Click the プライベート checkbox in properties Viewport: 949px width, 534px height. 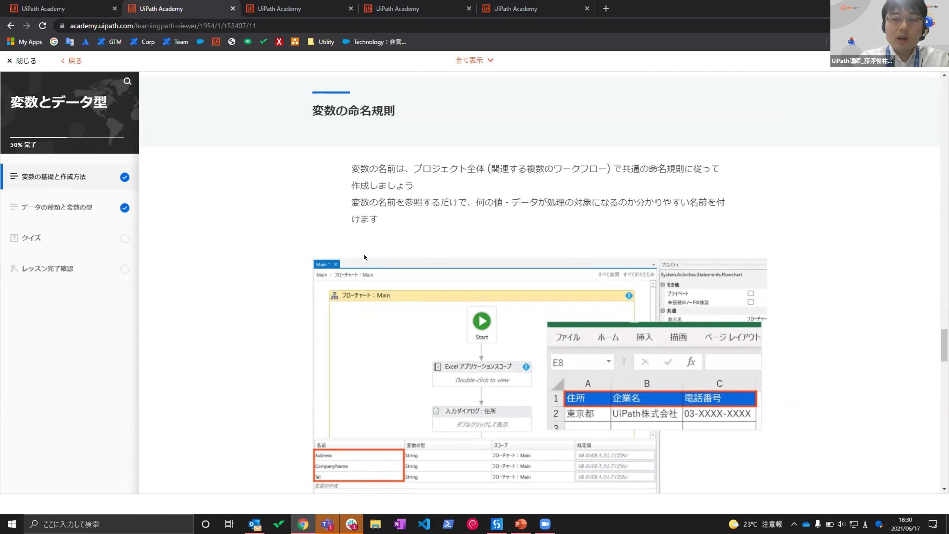751,293
